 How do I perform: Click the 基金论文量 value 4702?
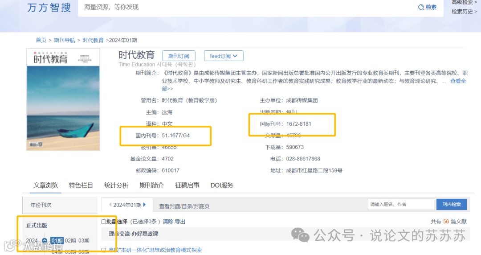pyautogui.click(x=167, y=159)
